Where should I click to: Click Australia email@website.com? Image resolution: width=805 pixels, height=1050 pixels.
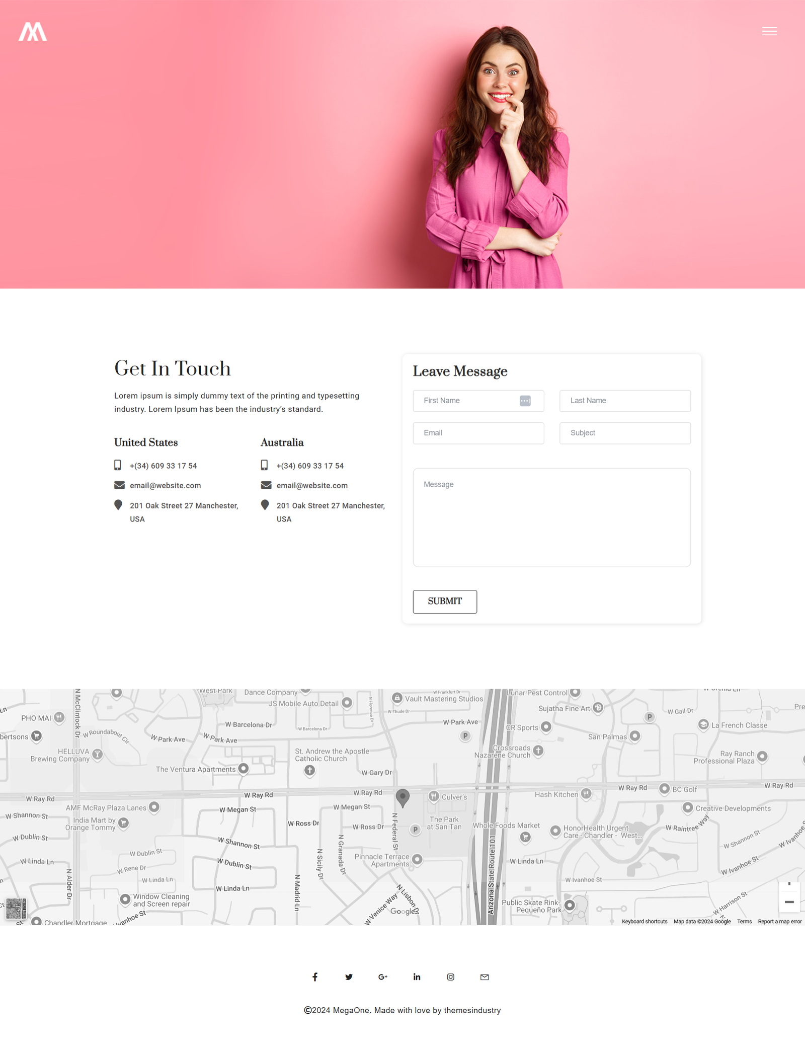click(312, 486)
